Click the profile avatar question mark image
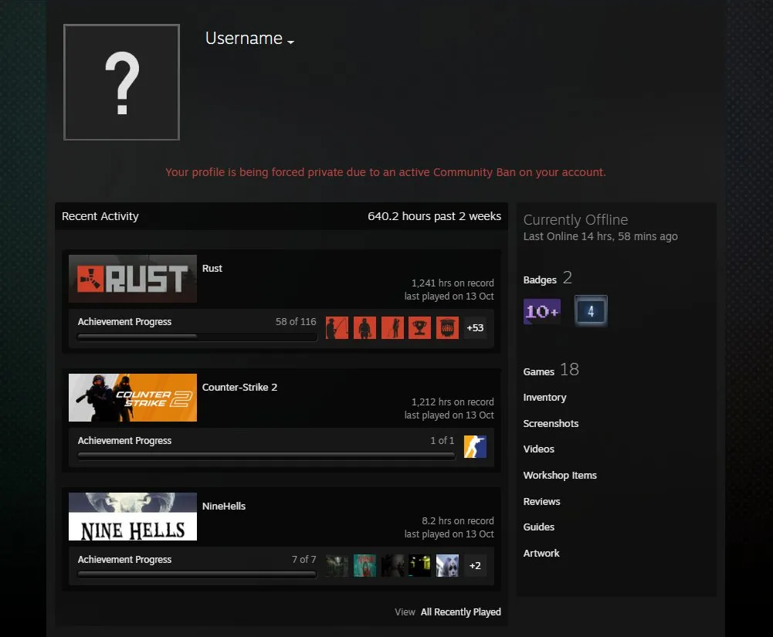 pyautogui.click(x=122, y=83)
